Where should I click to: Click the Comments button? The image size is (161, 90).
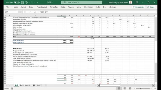click(x=139, y=7)
